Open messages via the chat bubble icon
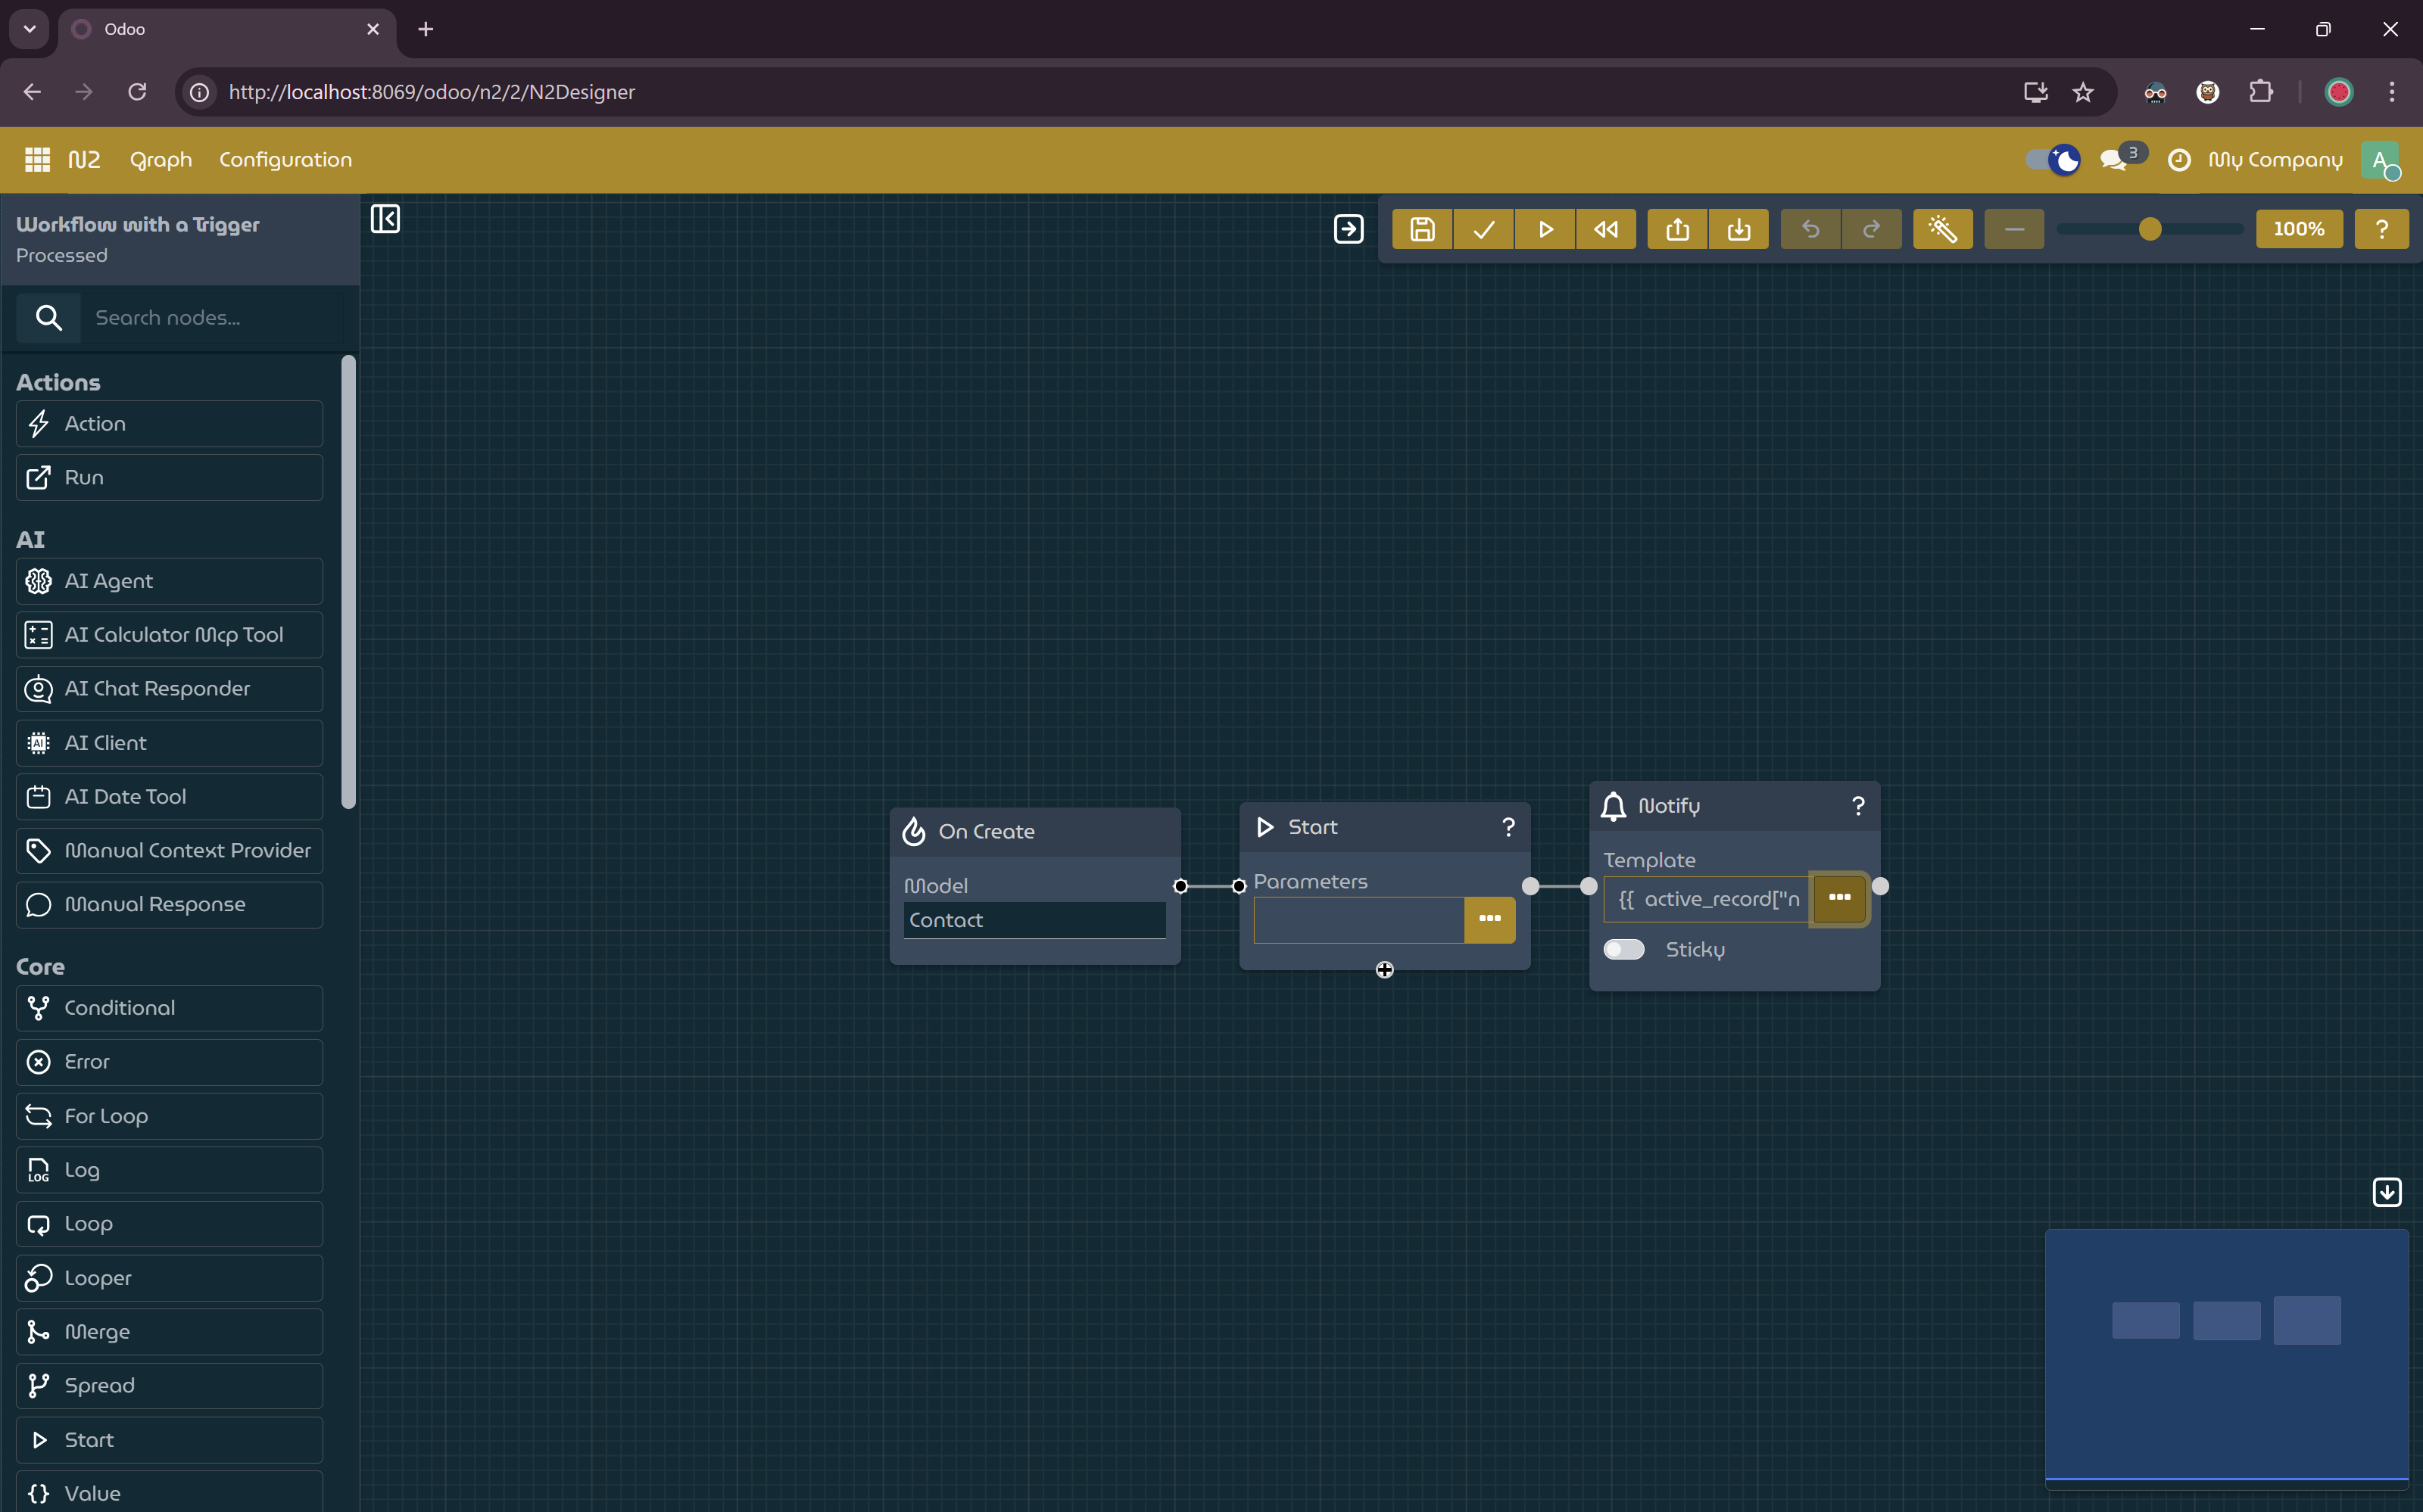 click(x=2114, y=160)
